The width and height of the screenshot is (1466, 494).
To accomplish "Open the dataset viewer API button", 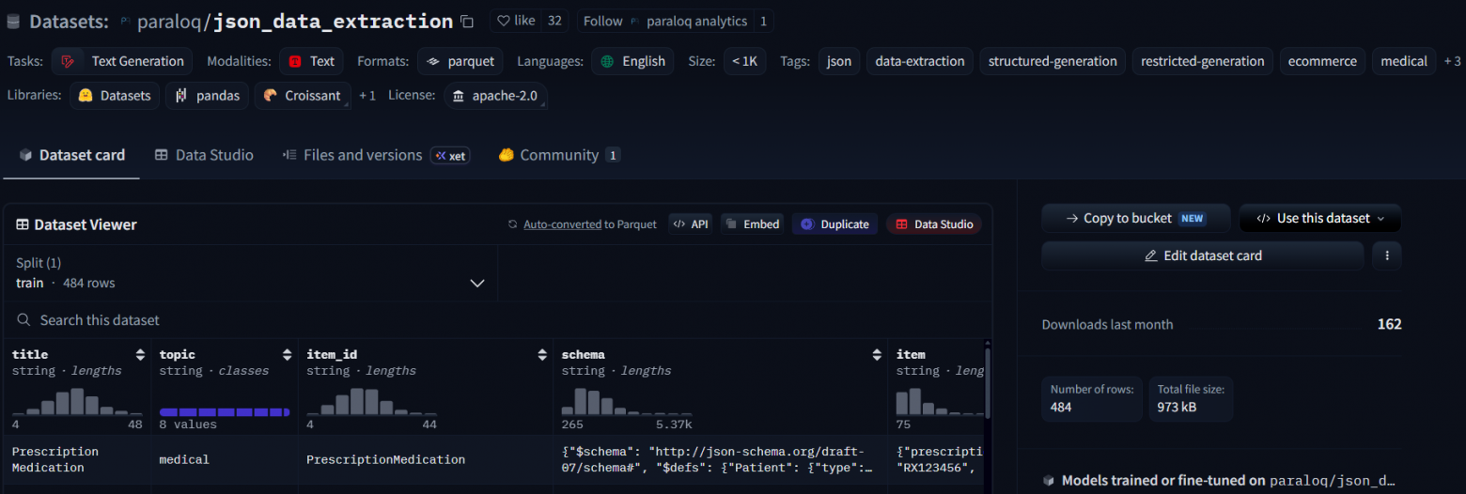I will coord(691,224).
